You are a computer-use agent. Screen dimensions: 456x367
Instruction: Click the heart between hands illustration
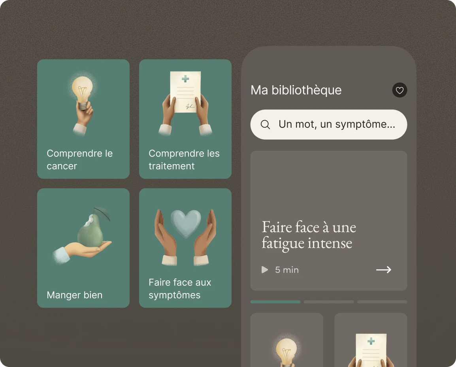click(x=185, y=236)
